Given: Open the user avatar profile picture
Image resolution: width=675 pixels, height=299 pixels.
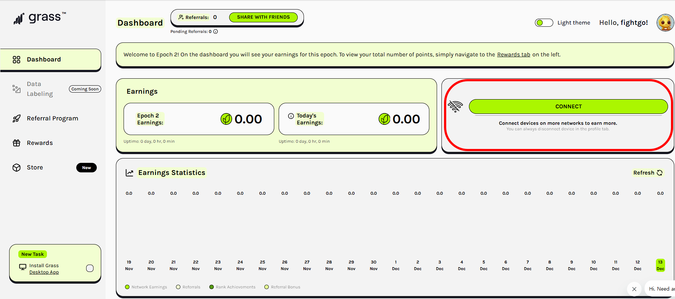Looking at the screenshot, I should (x=665, y=23).
